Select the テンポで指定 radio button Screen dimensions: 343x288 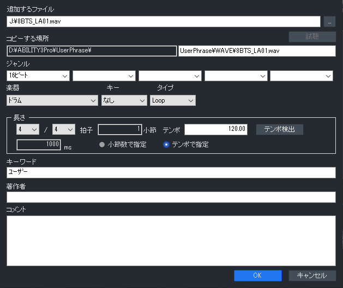167,145
